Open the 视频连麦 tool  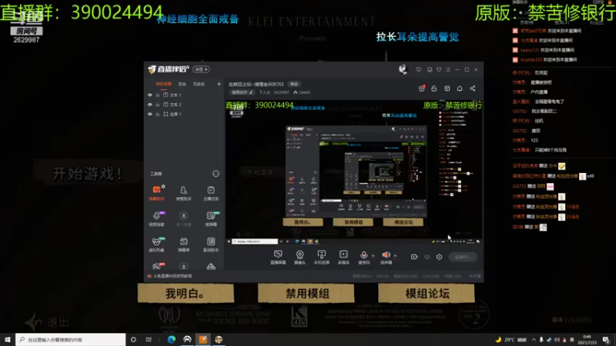157,218
